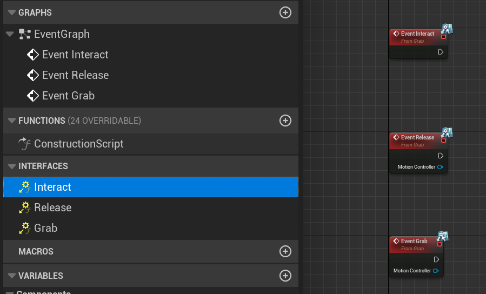Click the Release interface icon
486x294 pixels.
[x=24, y=208]
